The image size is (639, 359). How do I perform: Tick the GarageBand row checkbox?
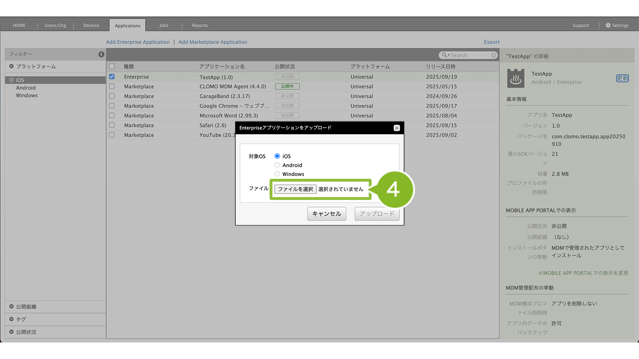[x=112, y=96]
